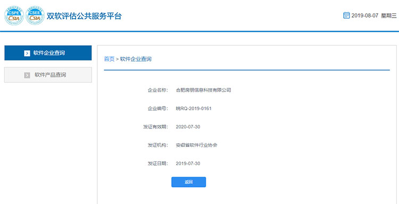Click 星期三 weekday text
This screenshot has width=399, height=204.
click(x=388, y=15)
